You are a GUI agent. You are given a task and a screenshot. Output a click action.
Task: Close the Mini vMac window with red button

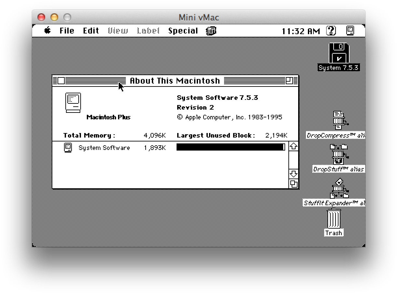click(41, 17)
